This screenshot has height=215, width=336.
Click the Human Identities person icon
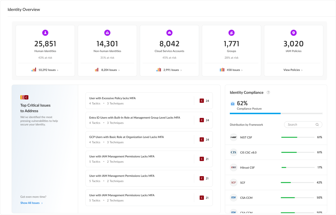pos(45,33)
